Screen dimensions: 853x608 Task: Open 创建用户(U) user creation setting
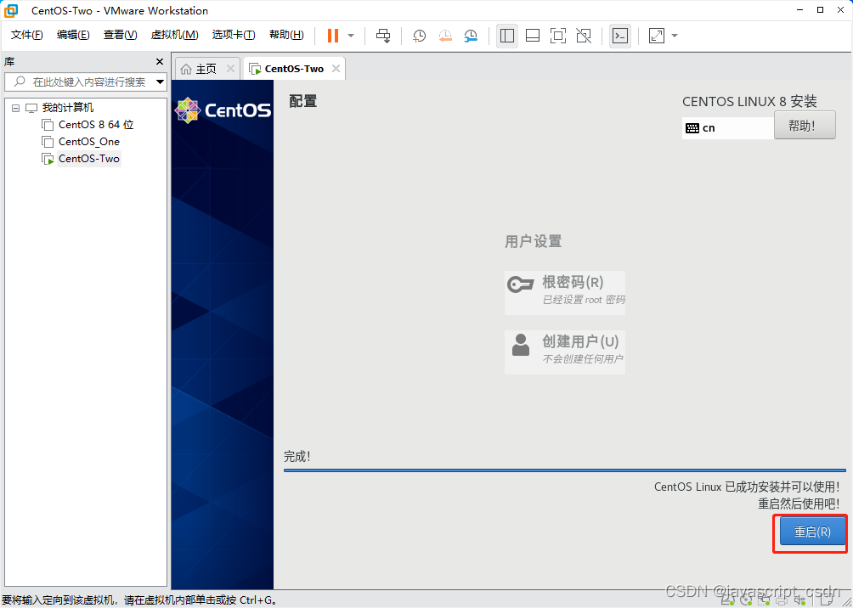point(565,352)
